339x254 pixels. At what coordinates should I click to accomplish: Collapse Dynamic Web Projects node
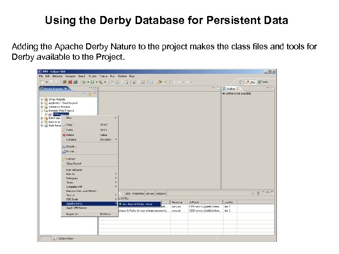coord(42,111)
